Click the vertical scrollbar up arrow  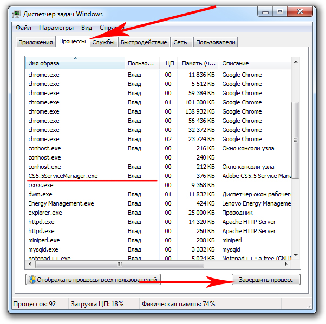(x=295, y=63)
